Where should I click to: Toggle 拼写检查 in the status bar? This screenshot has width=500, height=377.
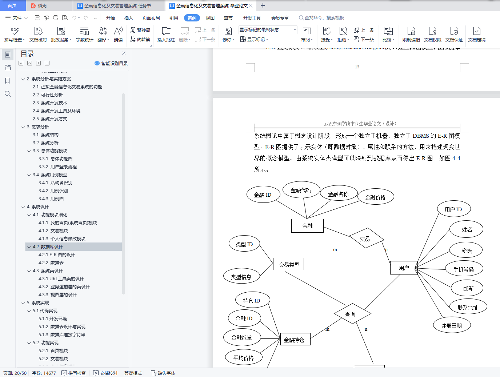[x=74, y=373]
